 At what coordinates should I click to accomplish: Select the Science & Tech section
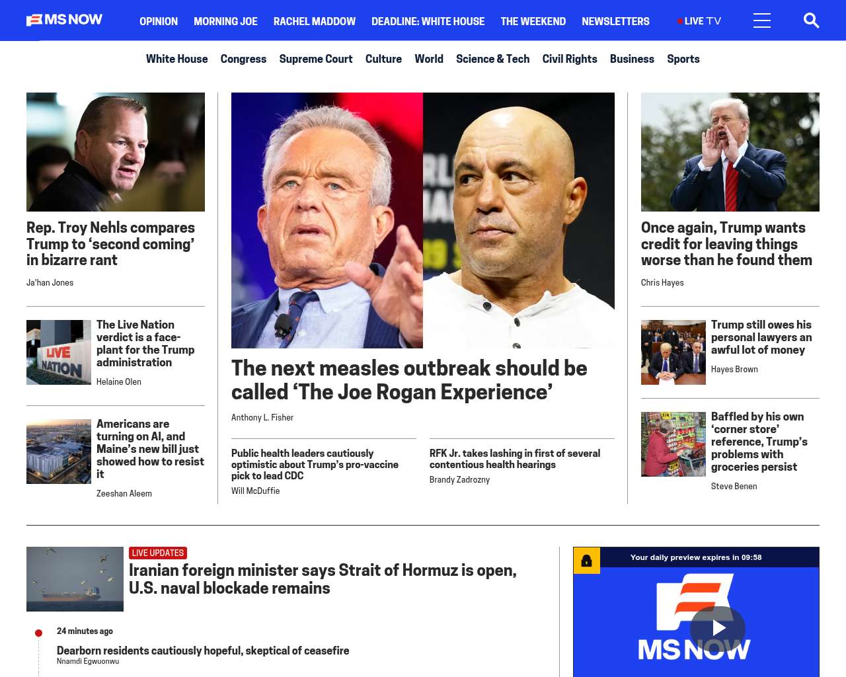[x=492, y=59]
